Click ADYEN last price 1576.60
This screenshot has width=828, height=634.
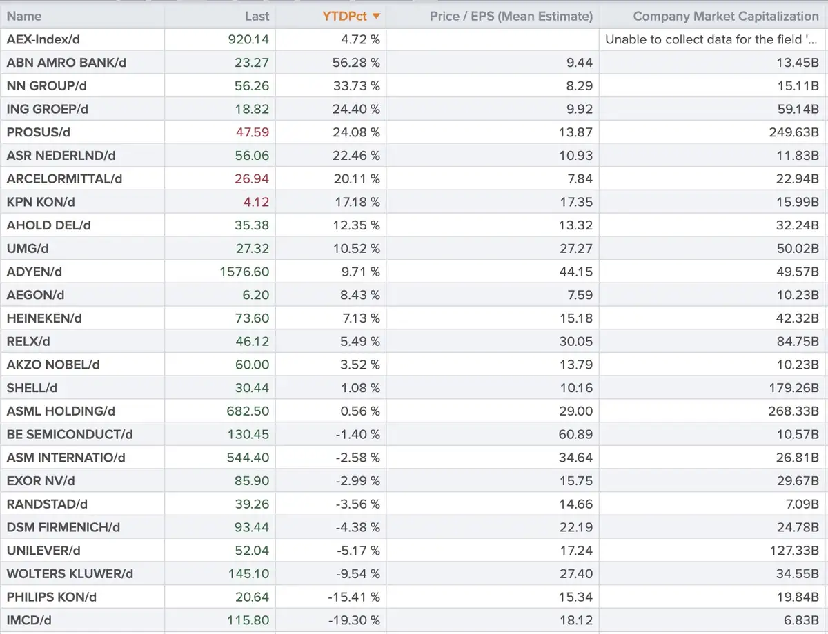coord(244,272)
